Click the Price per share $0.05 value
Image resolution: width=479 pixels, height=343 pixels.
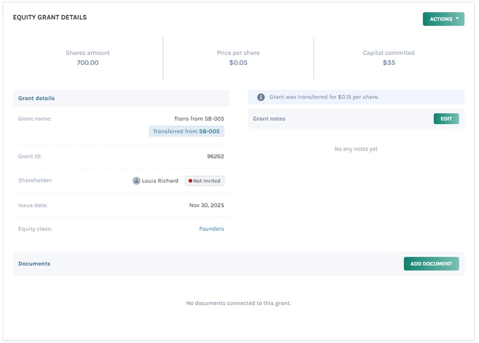(238, 62)
